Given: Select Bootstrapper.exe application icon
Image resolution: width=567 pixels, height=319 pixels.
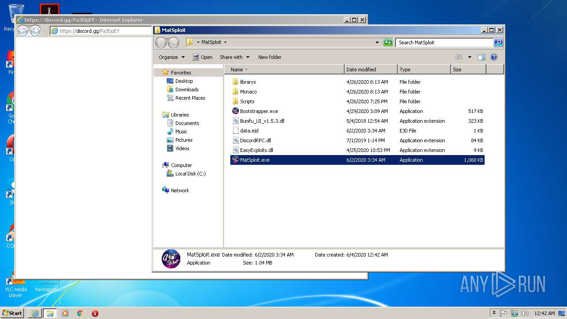Looking at the screenshot, I should [235, 111].
